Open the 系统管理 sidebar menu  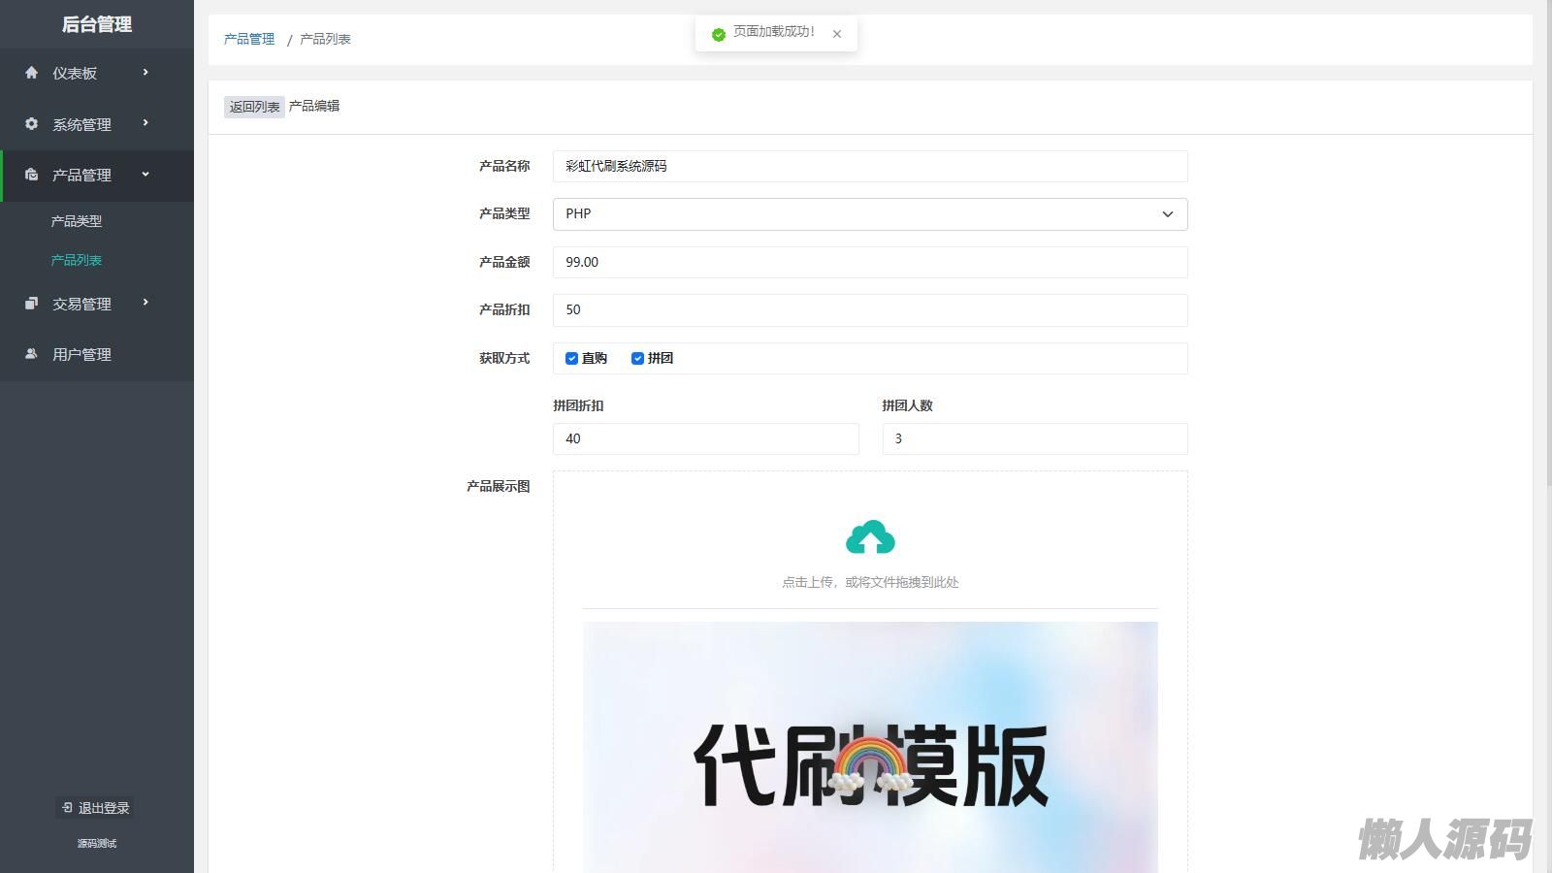tap(97, 124)
